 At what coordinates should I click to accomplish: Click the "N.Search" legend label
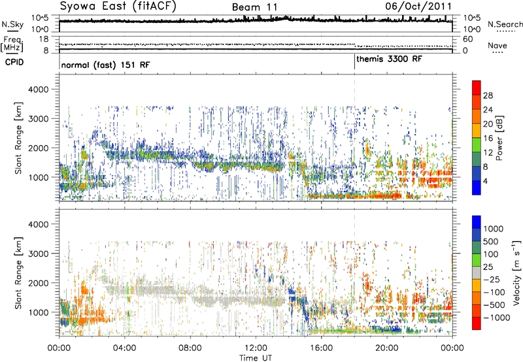click(x=505, y=24)
